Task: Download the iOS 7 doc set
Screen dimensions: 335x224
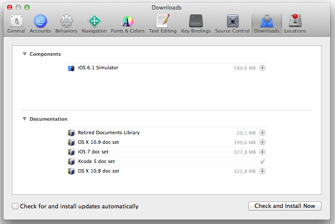Action: (x=262, y=152)
